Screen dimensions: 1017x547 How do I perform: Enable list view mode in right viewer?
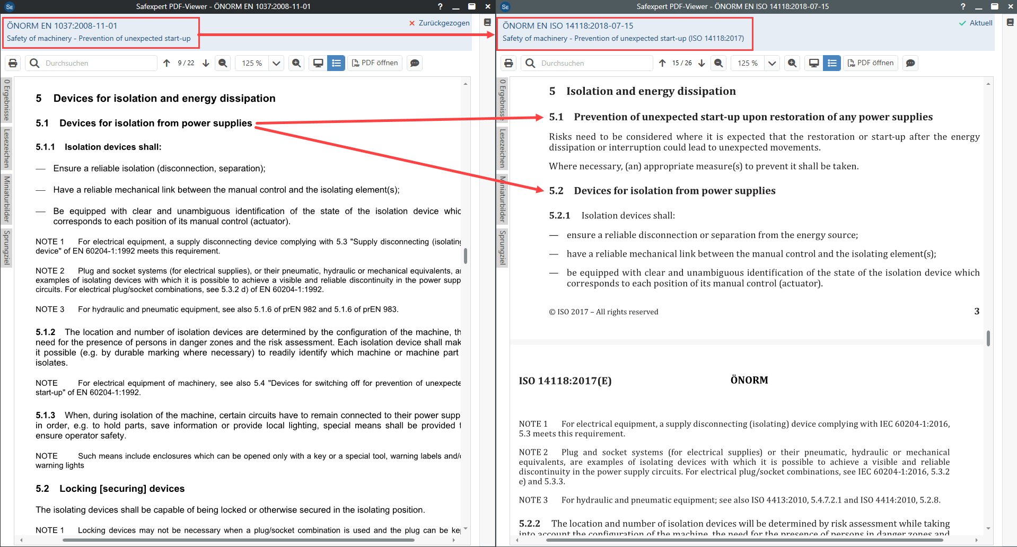832,63
